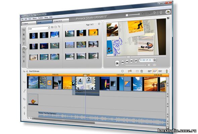
Task: Click the browse folder icon beside album dropdown
Action: click(56, 27)
